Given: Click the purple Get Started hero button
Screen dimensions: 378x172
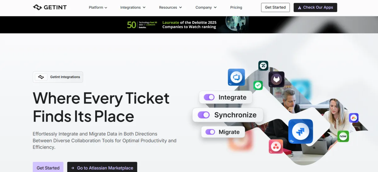Looking at the screenshot, I should [x=48, y=168].
